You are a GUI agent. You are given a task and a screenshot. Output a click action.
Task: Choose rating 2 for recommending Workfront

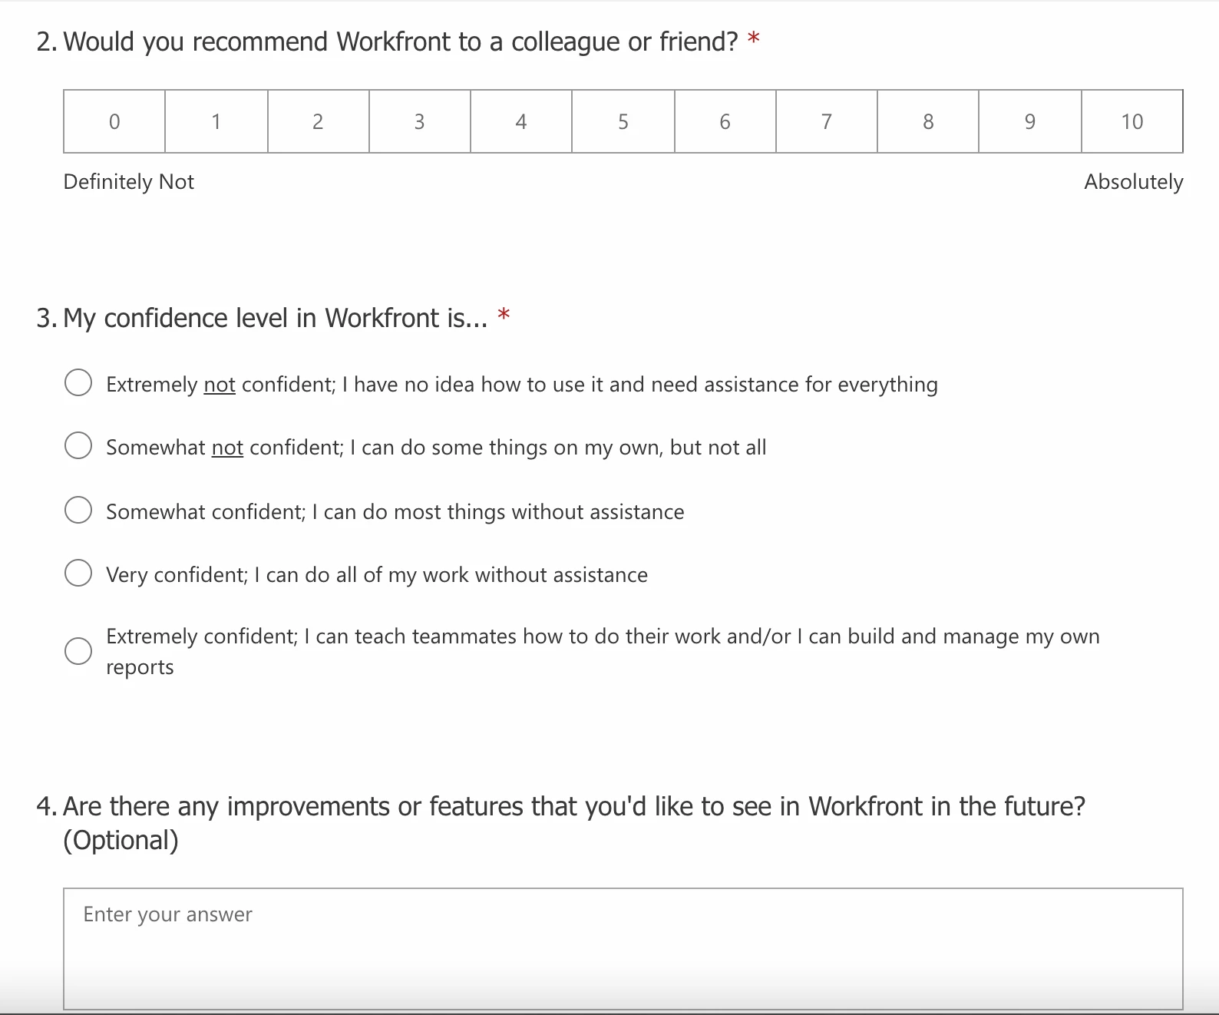tap(318, 121)
